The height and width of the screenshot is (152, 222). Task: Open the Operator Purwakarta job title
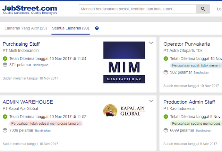pos(187,44)
